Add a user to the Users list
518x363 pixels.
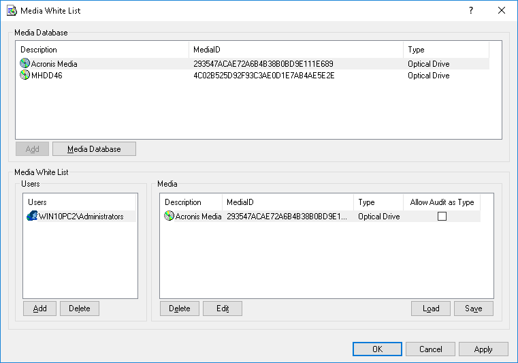[40, 309]
